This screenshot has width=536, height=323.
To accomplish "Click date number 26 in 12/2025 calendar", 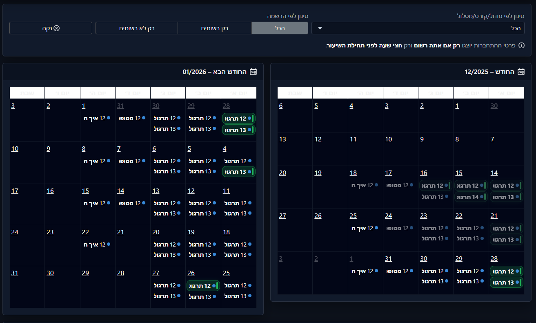I will [x=318, y=216].
